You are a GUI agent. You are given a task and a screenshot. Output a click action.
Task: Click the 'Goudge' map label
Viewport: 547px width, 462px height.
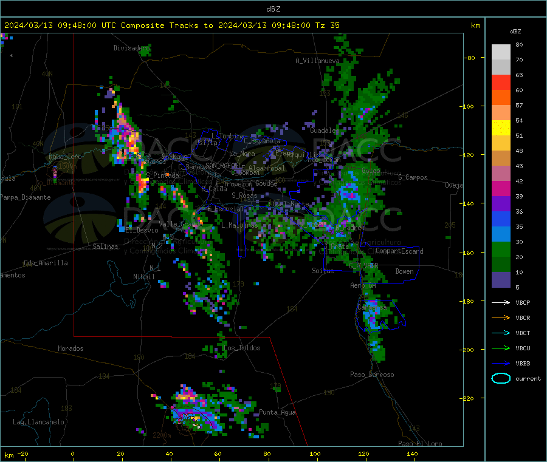(266, 183)
